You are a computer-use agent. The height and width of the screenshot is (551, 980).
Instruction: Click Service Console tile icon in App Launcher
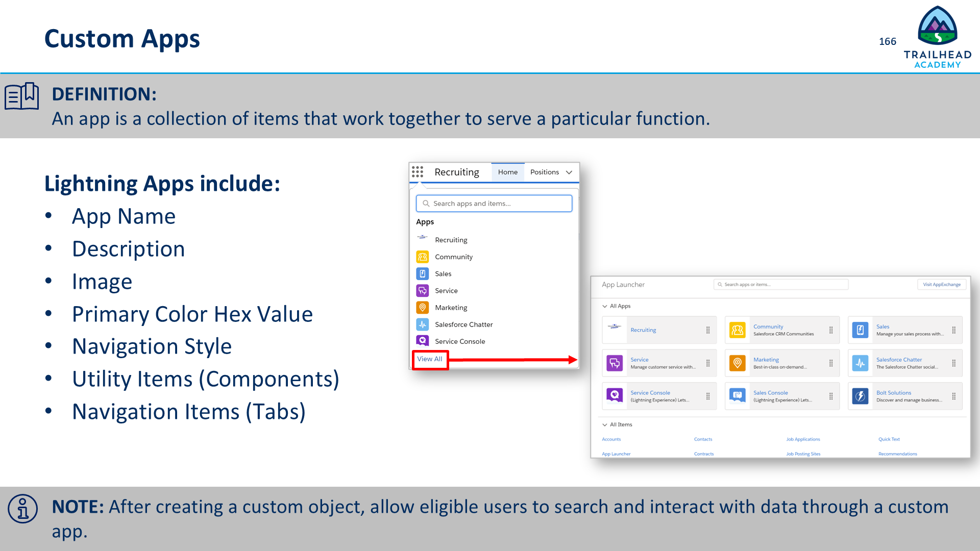point(615,395)
